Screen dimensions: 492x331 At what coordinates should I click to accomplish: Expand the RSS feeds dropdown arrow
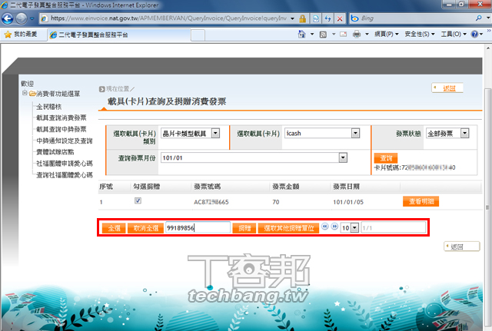tap(333, 34)
